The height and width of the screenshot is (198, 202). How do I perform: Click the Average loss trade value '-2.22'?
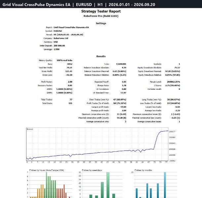178,111
